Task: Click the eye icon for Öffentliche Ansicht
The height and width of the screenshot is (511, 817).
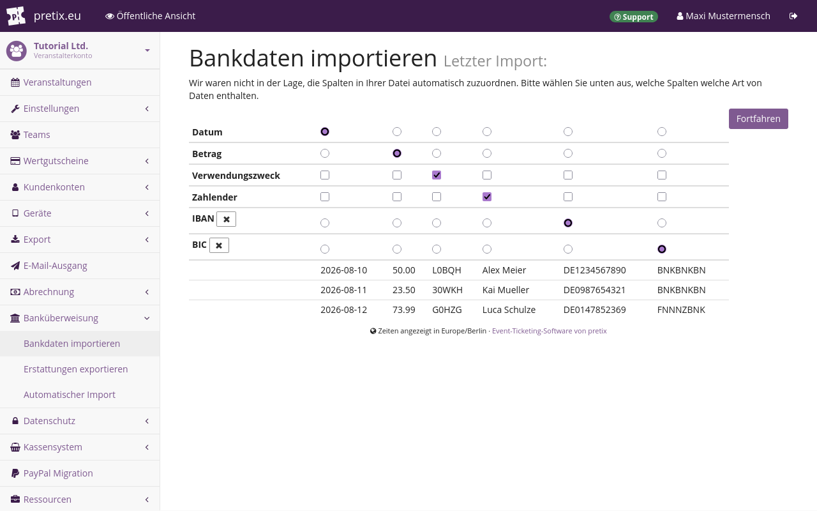Action: pos(110,16)
